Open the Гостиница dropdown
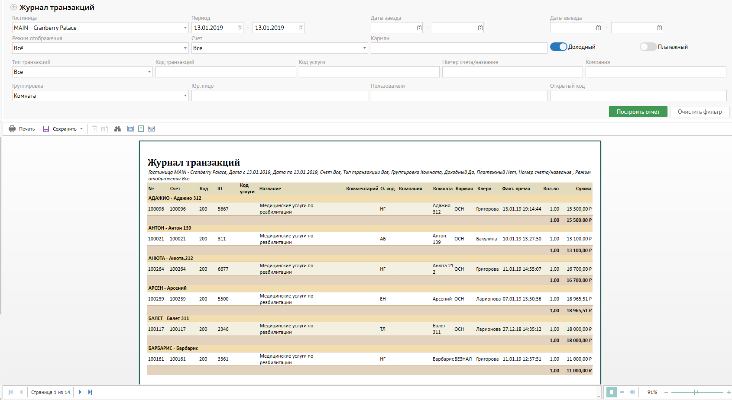Image resolution: width=732 pixels, height=400 pixels. [185, 28]
